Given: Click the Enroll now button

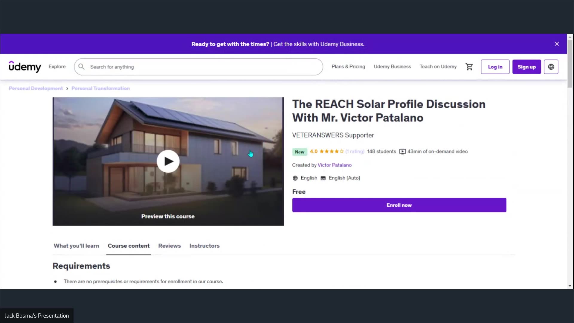Looking at the screenshot, I should [399, 205].
